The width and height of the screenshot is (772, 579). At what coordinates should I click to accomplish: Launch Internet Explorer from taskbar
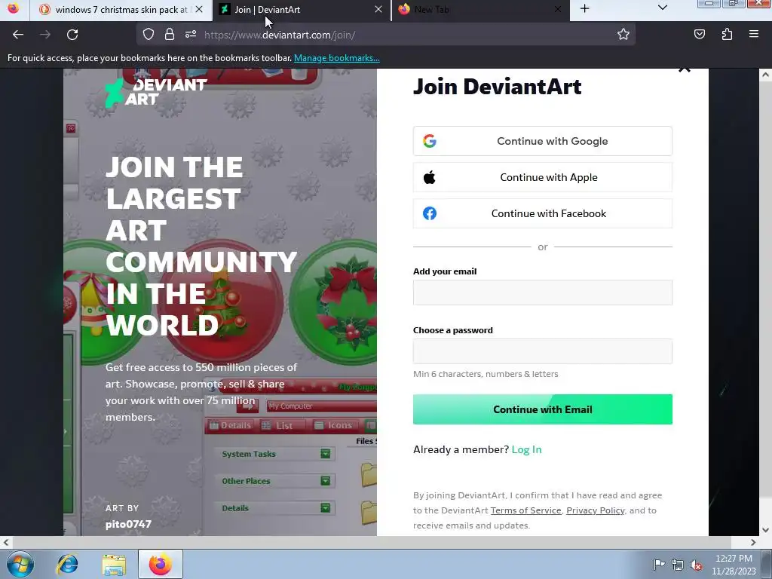tap(67, 564)
